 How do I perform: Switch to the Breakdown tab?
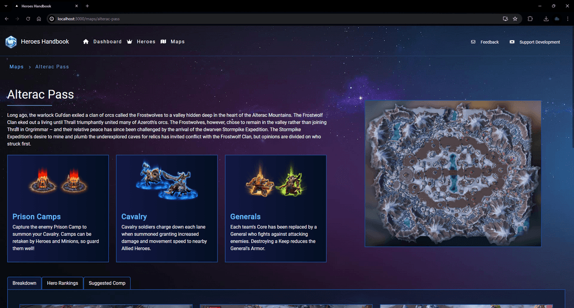coord(25,283)
